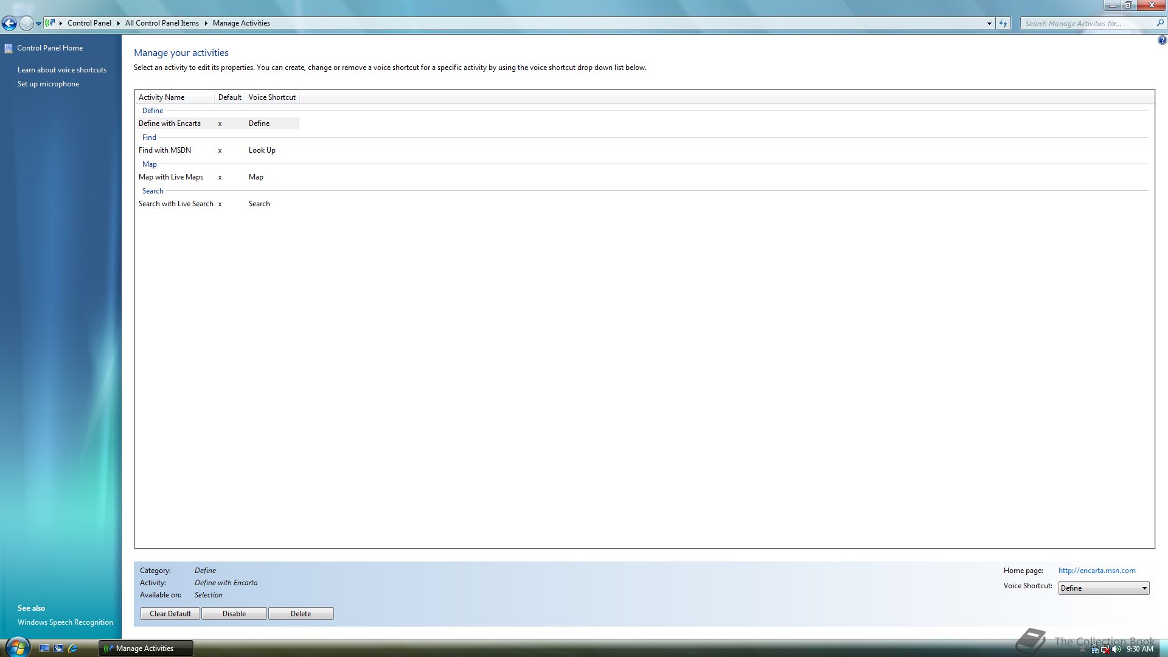Click the Clear Default button
This screenshot has height=657, width=1168.
tap(170, 614)
